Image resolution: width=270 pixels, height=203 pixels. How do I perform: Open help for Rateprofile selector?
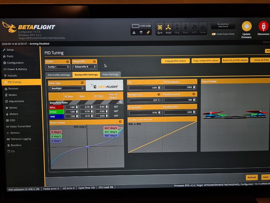point(94,61)
